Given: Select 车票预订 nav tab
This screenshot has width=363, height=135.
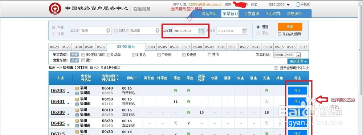Looking at the screenshot, I should [230, 14].
